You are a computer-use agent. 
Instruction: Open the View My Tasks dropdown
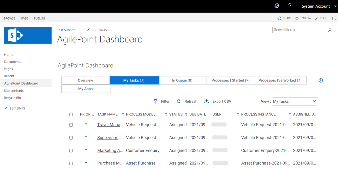pyautogui.click(x=295, y=101)
